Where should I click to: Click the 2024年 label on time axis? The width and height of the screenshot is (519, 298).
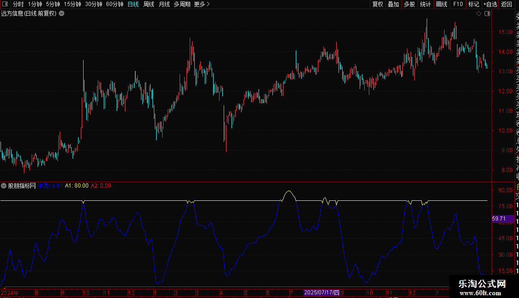10,292
